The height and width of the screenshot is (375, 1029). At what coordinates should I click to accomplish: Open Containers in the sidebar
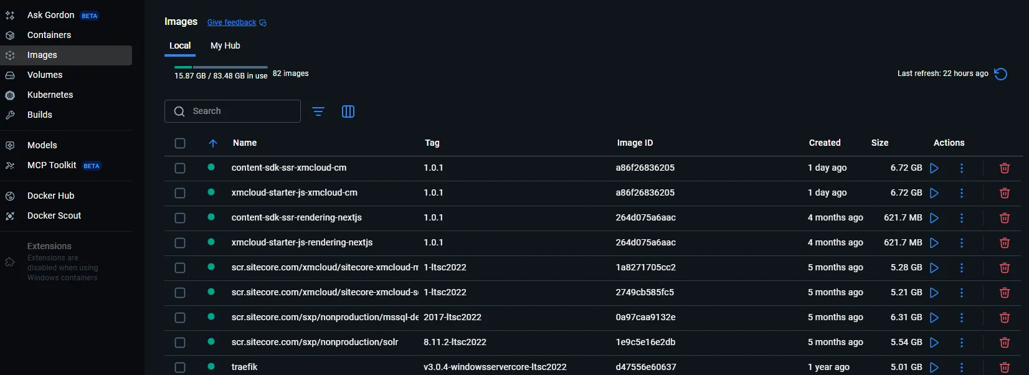[x=49, y=35]
